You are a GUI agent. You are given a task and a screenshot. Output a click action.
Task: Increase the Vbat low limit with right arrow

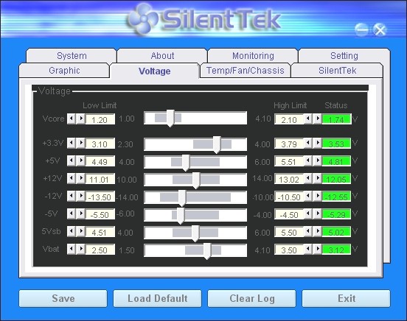point(80,249)
